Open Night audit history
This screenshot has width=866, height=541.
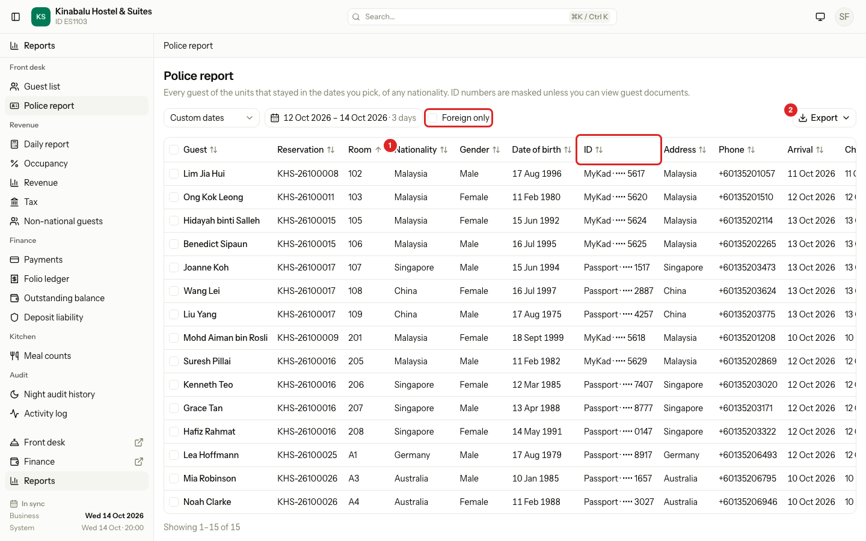click(77, 394)
